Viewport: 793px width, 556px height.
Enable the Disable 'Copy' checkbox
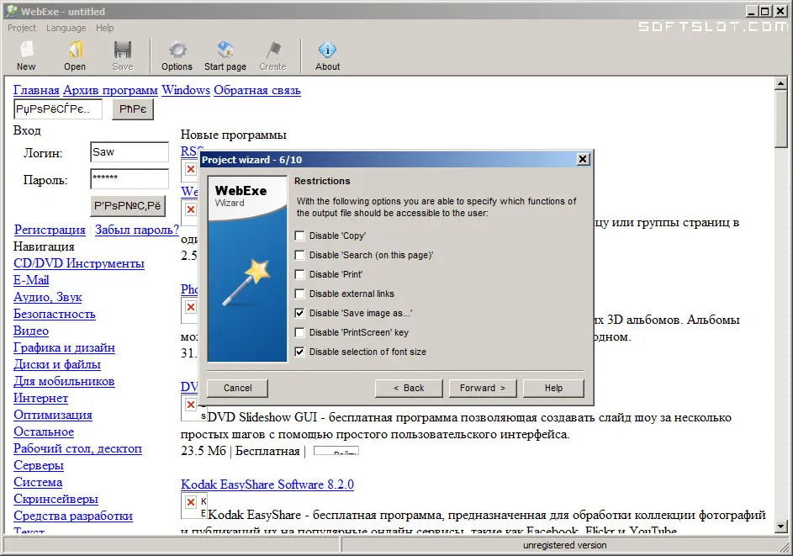(300, 236)
